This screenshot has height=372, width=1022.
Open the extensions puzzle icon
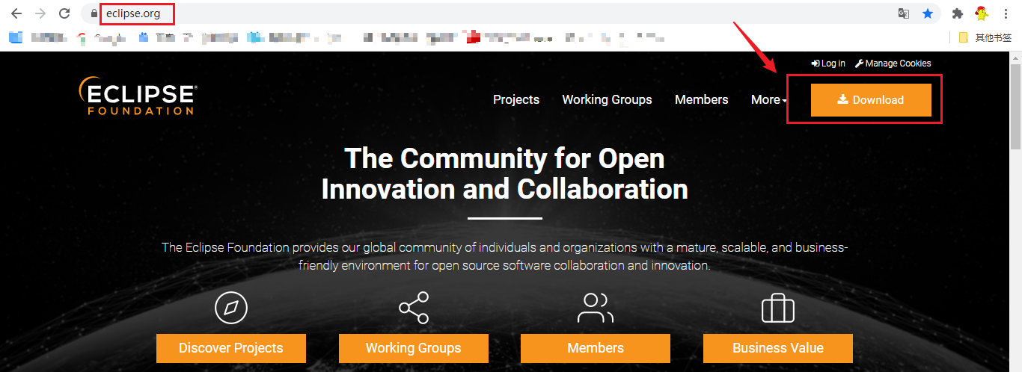[957, 13]
